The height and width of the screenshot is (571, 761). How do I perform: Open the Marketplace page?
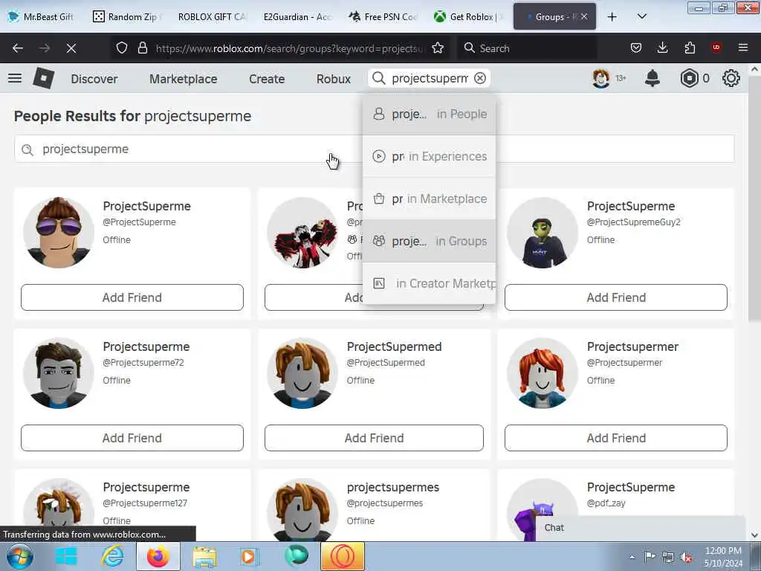tap(184, 79)
